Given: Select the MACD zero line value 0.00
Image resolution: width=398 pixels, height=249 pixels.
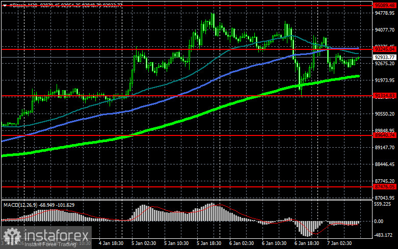Looking at the screenshot, I should (379, 222).
